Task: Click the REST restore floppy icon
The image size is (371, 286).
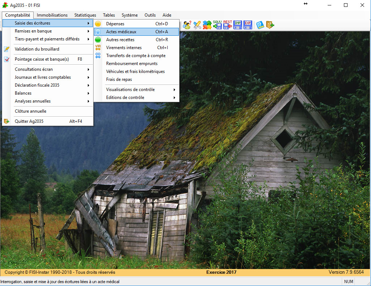Action: [228, 25]
